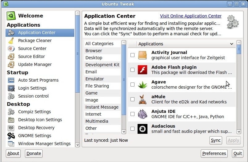Image resolution: width=248 pixels, height=162 pixels.
Task: Click the Quit button
Action: point(238,153)
